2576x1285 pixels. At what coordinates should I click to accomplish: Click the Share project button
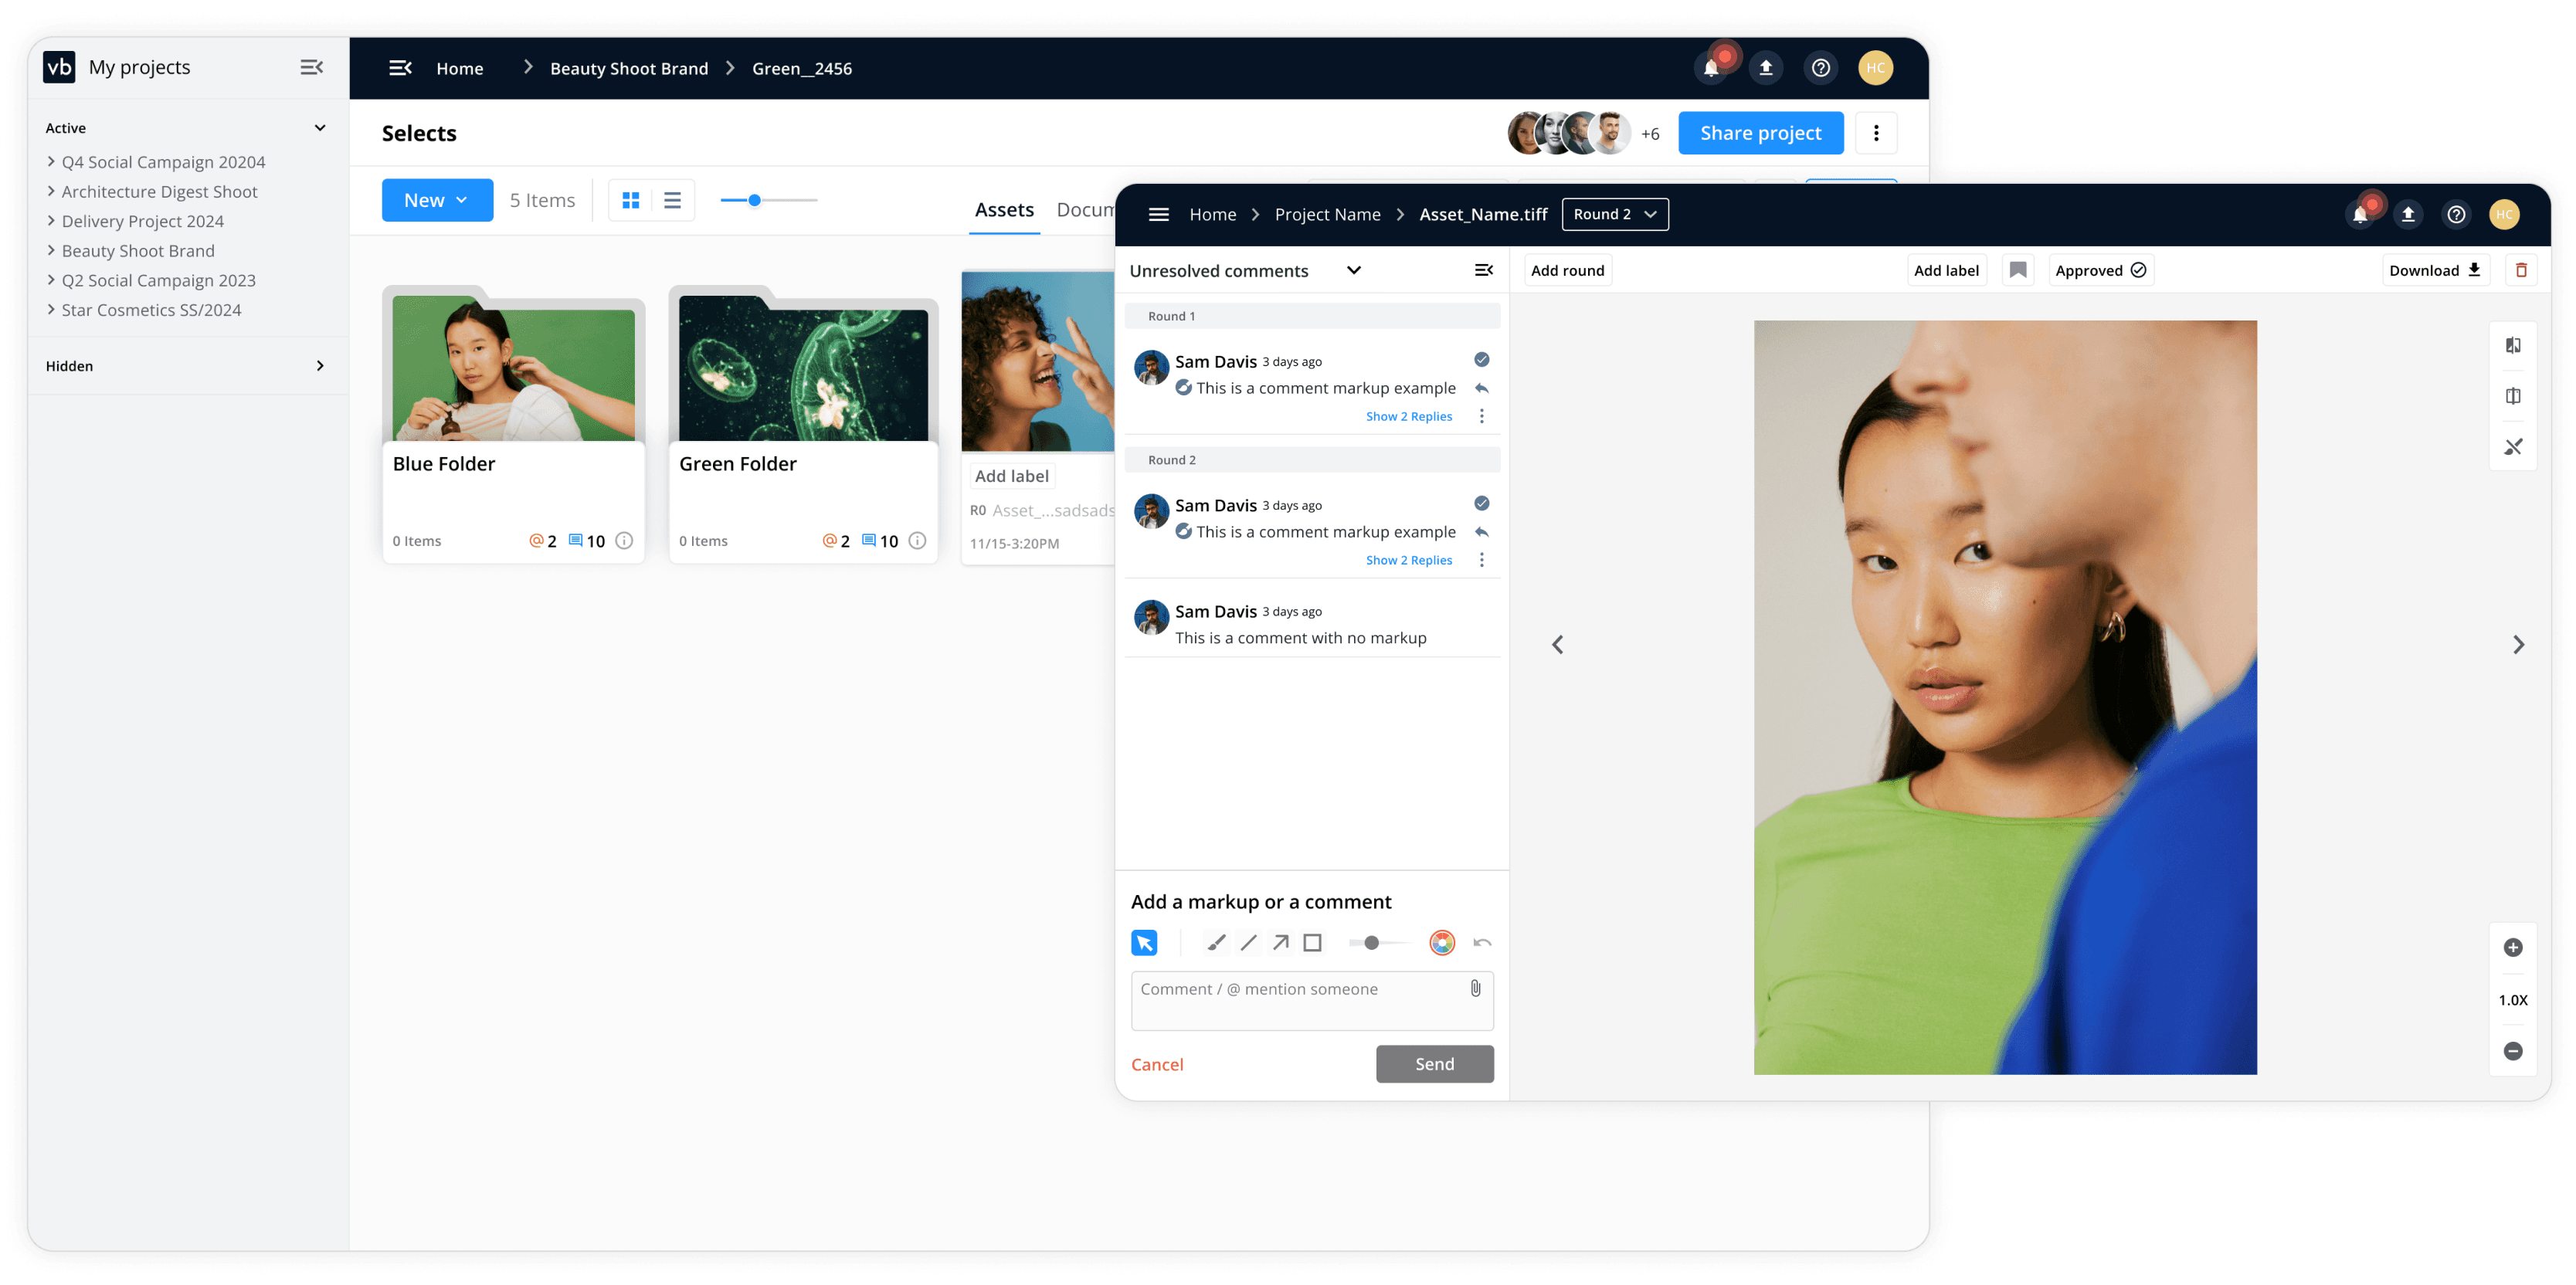tap(1760, 133)
